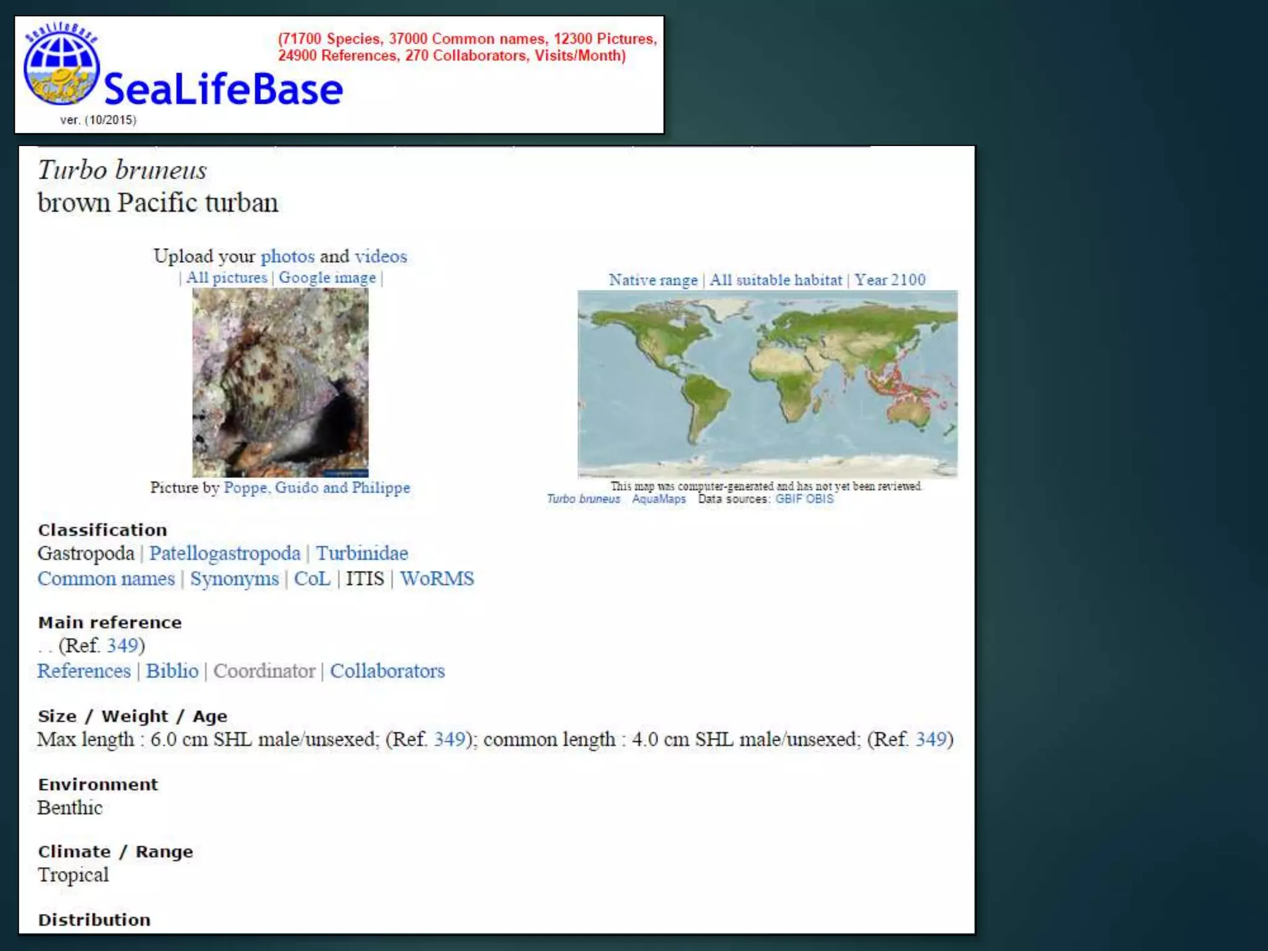Open the videos upload link
Screen dimensions: 1268x951
point(381,256)
